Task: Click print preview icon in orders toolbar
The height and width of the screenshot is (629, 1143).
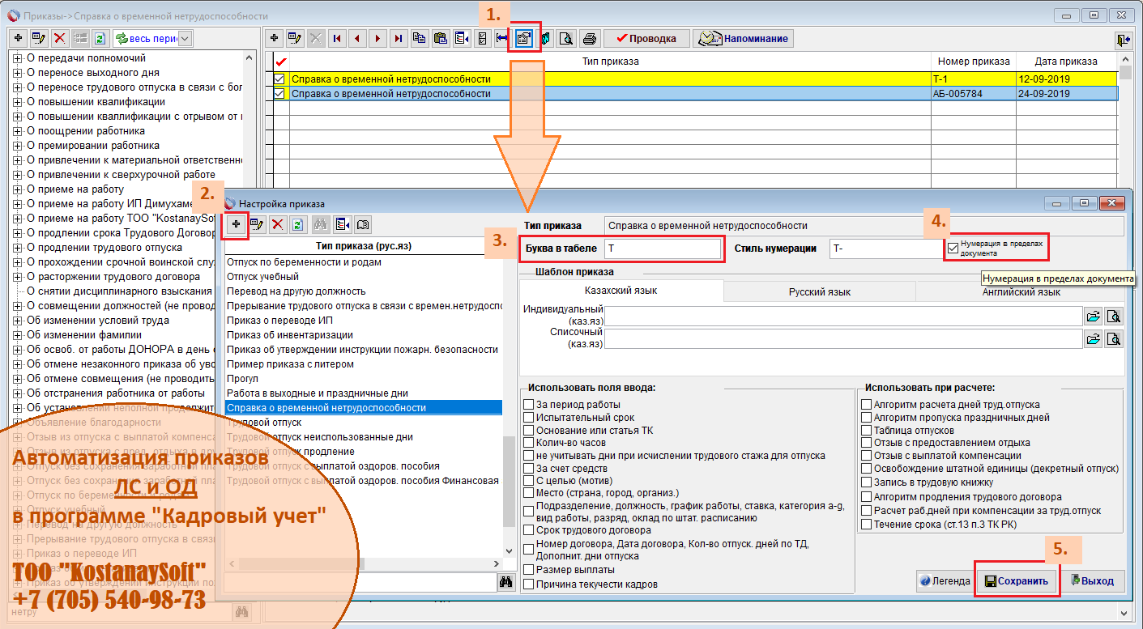Action: [565, 38]
